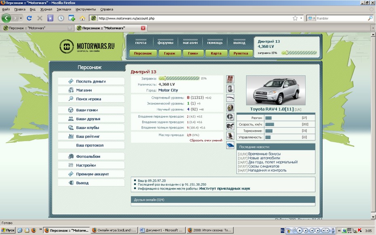The width and height of the screenshot is (376, 235).
Task: Click the Toyota RAV4 car image
Action: (276, 91)
